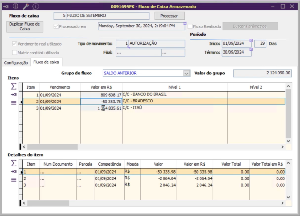Toggle the Fluxo Realizado checkbox
Viewport: 300px width, 216px height.
tap(190, 26)
